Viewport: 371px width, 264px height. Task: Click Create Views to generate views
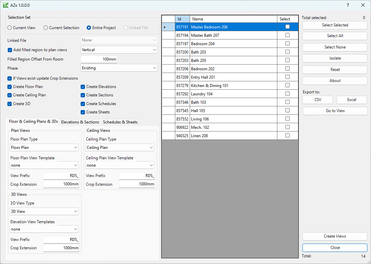[x=335, y=236]
